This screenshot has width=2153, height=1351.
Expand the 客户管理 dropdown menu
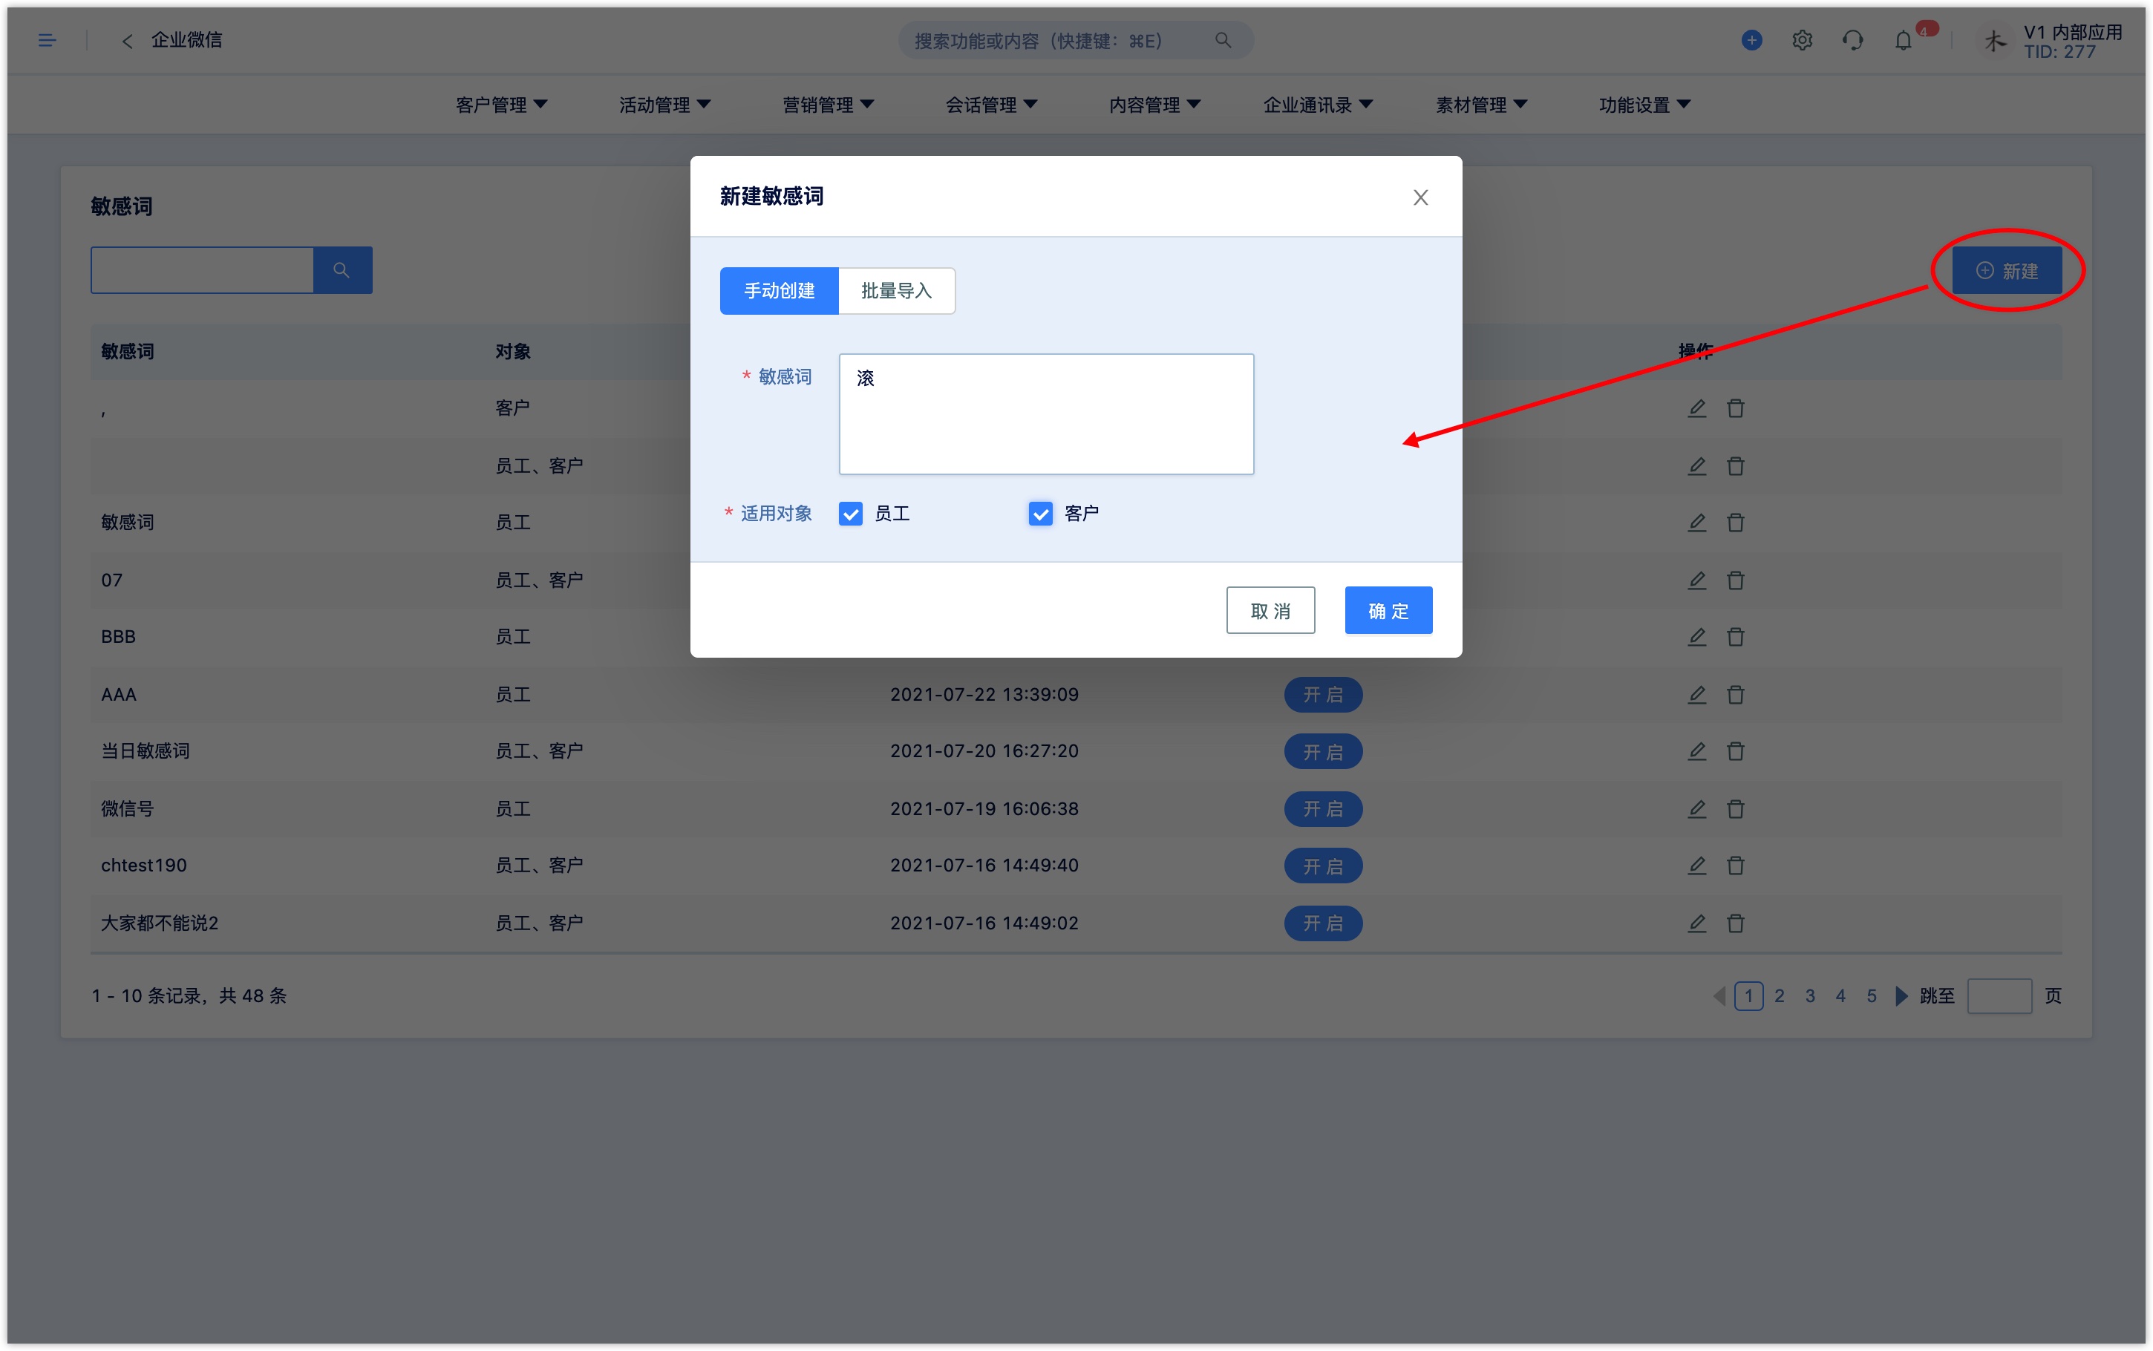pos(501,105)
